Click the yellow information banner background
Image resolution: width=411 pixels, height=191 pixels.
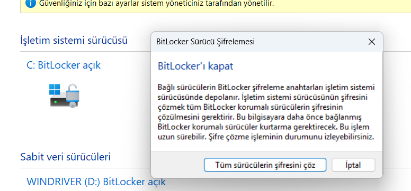(x=341, y=5)
